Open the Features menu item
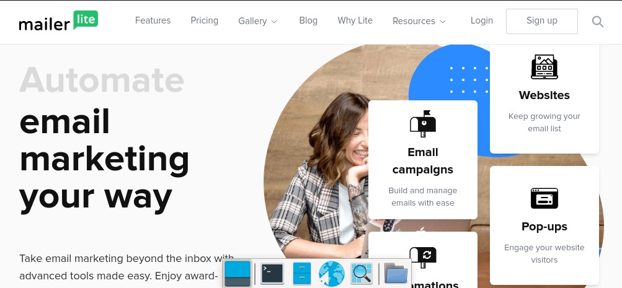The height and width of the screenshot is (288, 622). (153, 20)
